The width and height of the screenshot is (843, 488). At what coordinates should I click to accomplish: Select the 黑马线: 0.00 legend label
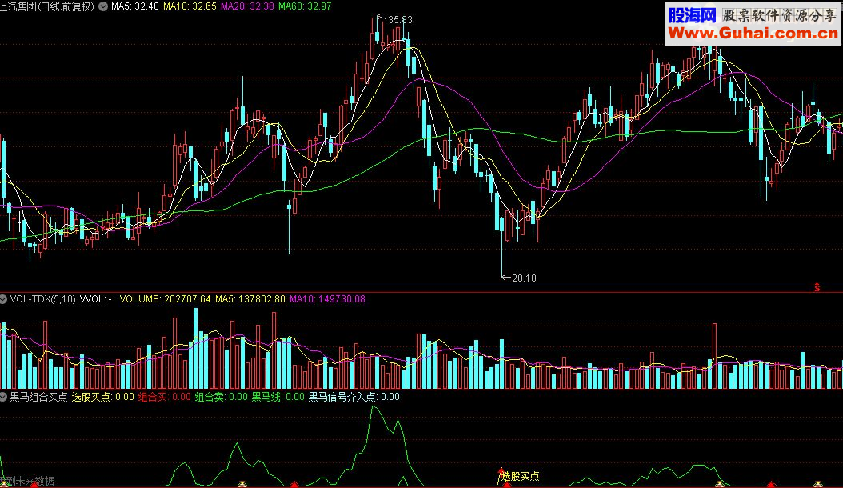click(x=278, y=397)
